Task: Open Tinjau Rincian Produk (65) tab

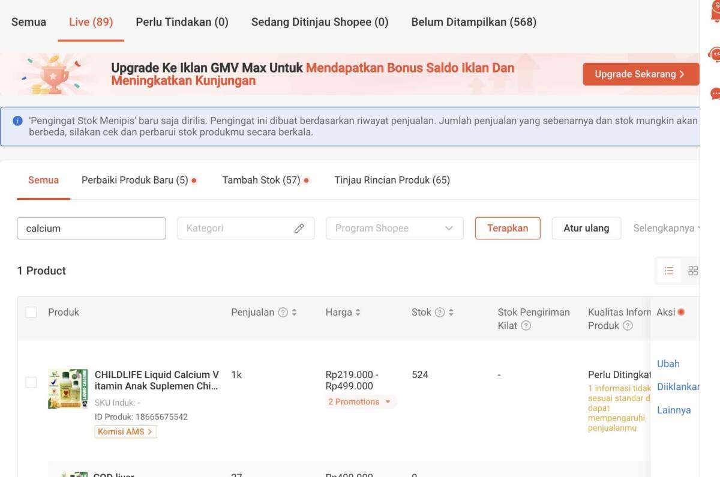Action: (x=392, y=180)
